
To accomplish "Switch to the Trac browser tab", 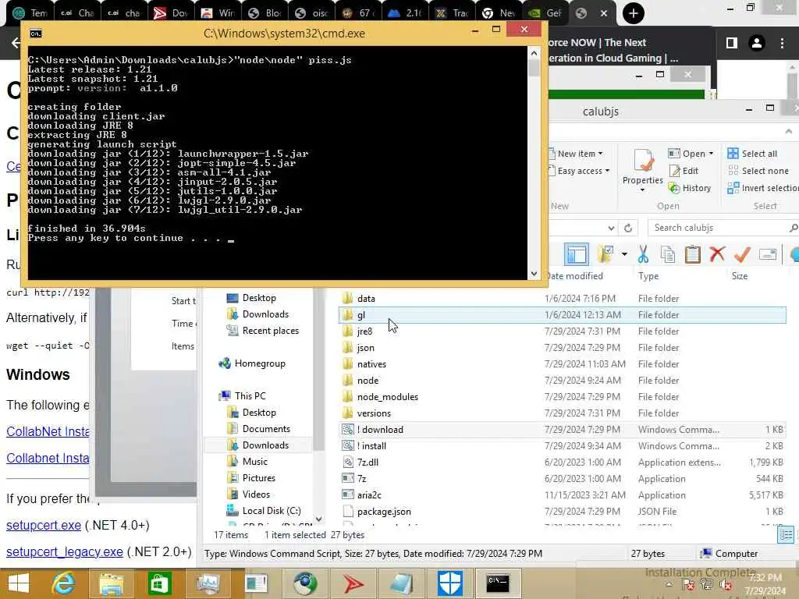I will point(452,12).
